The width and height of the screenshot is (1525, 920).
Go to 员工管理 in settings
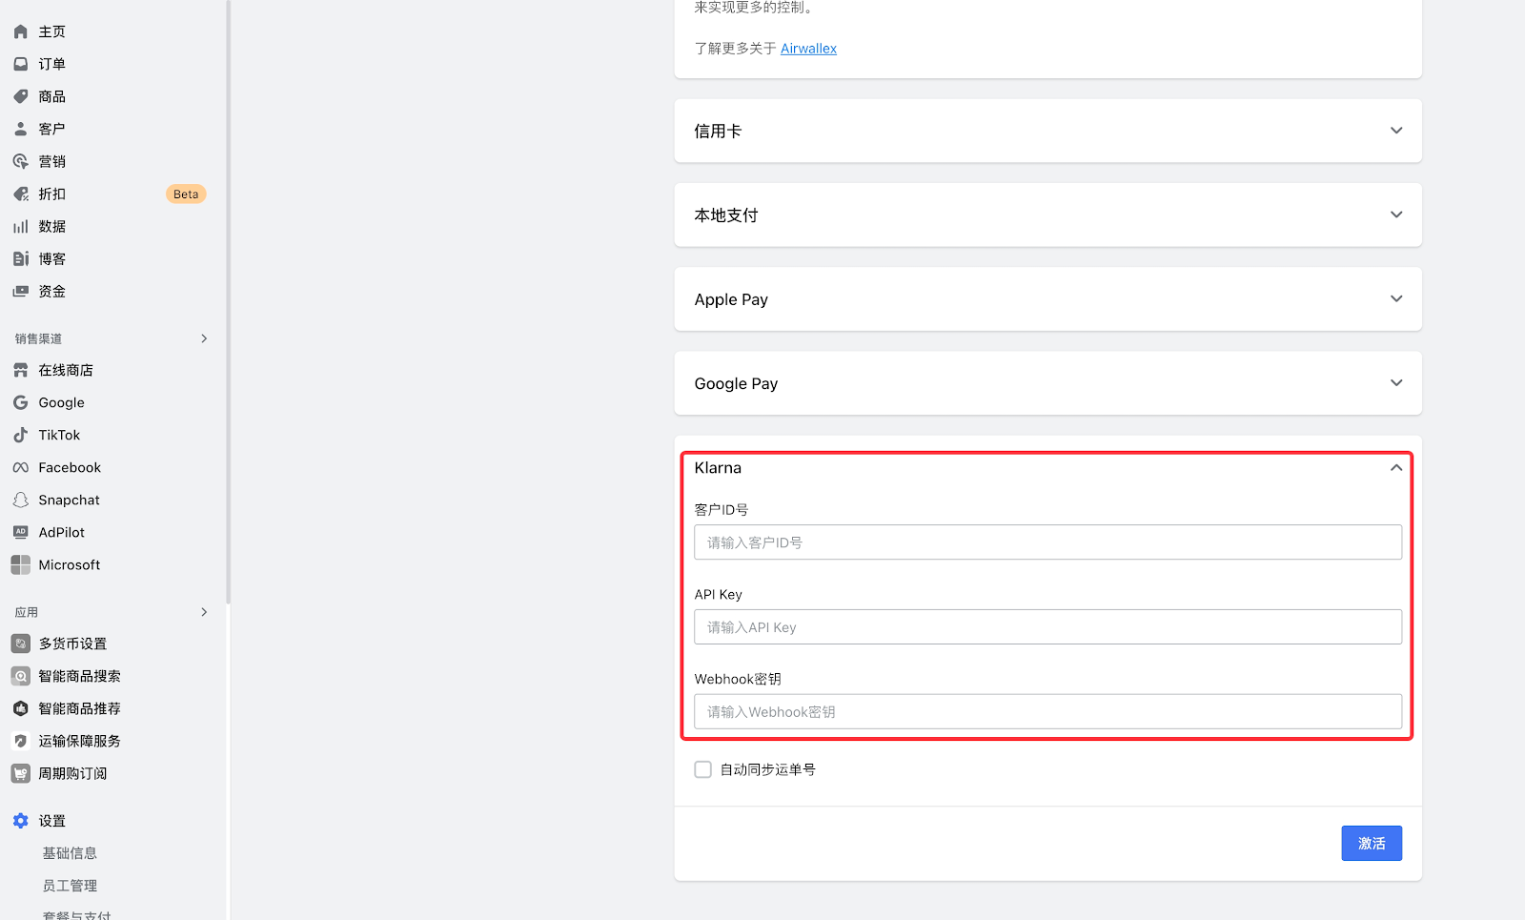pos(70,886)
